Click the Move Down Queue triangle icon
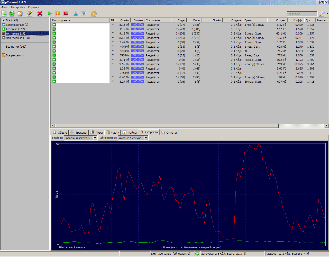Screen dimensions: 329x257 click(x=84, y=14)
